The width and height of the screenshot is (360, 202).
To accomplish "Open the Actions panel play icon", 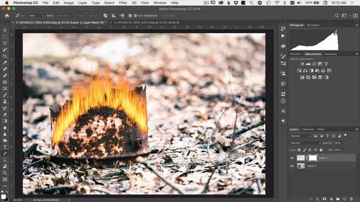I will pyautogui.click(x=283, y=36).
